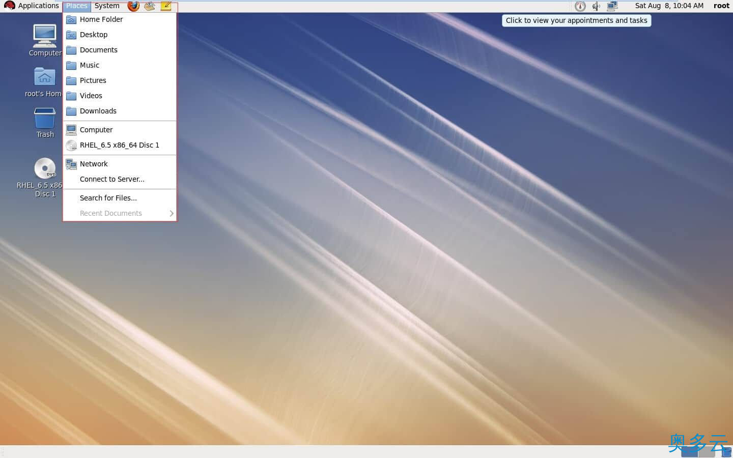Click the folder icon beside Documents
Image resolution: width=733 pixels, height=458 pixels.
point(71,50)
